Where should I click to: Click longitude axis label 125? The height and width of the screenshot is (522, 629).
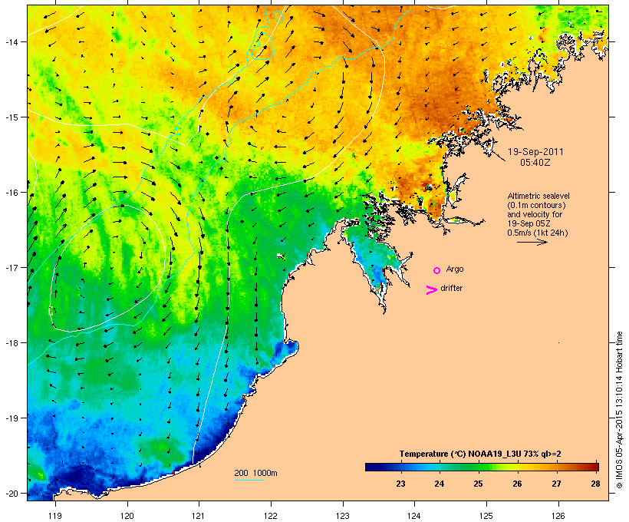point(486,516)
